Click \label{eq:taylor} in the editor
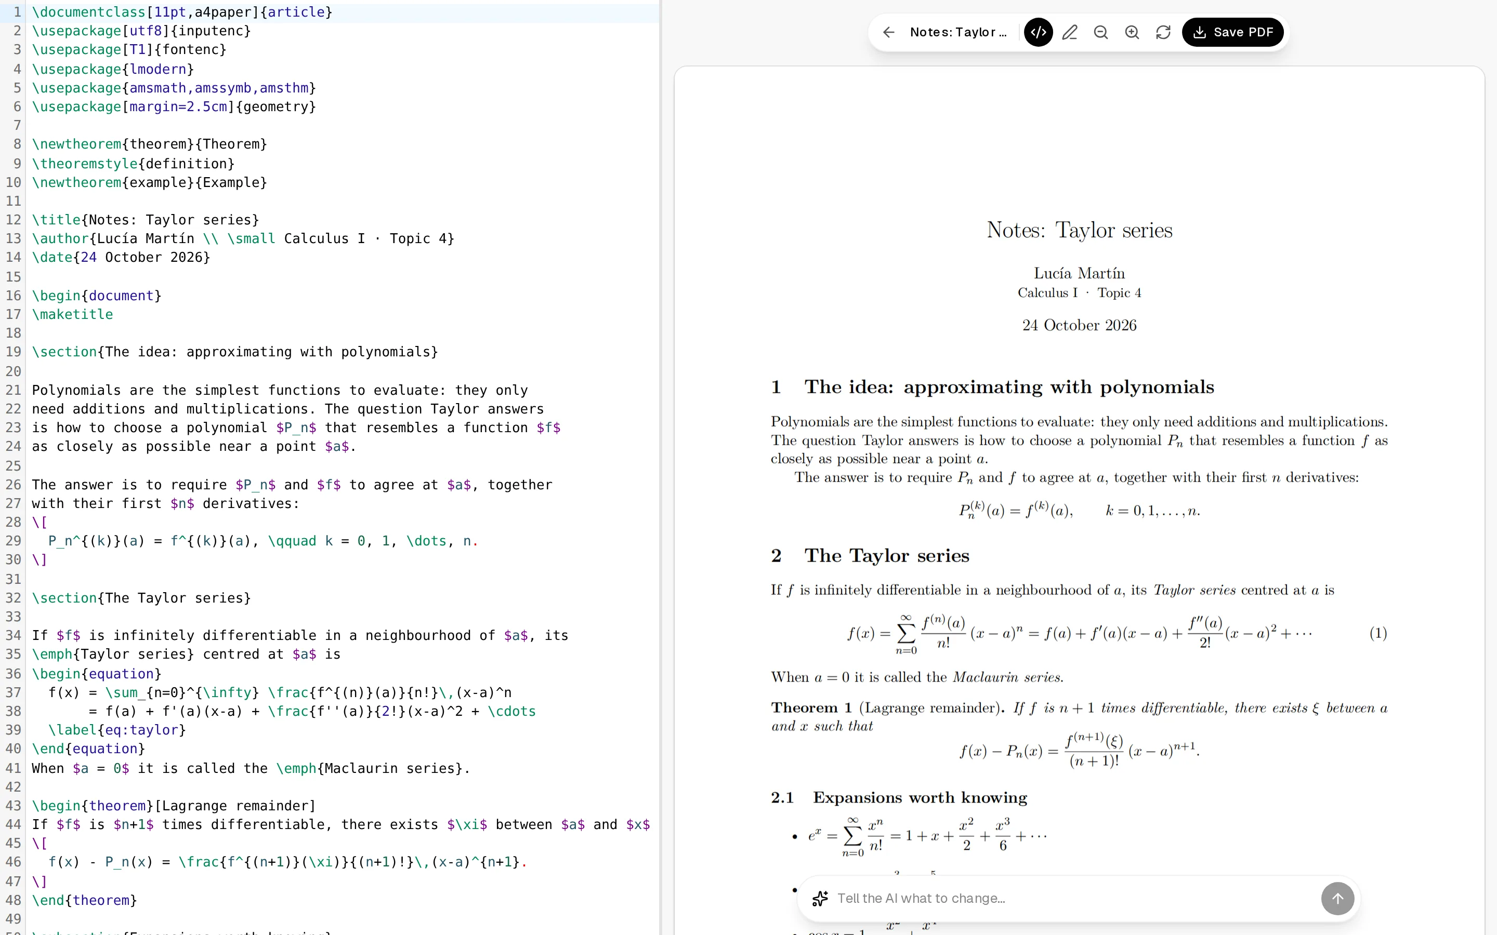1497x935 pixels. [117, 730]
